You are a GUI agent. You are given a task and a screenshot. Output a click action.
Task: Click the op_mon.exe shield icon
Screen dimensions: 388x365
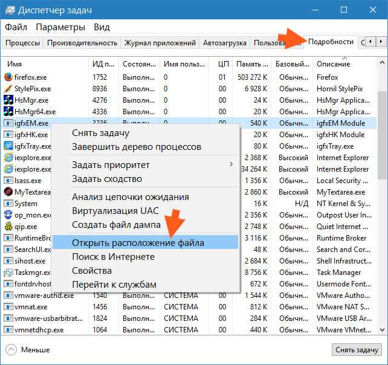(8, 215)
